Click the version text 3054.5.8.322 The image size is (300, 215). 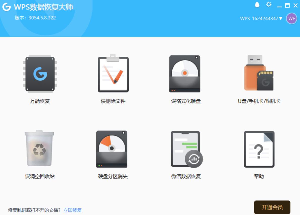(x=42, y=18)
